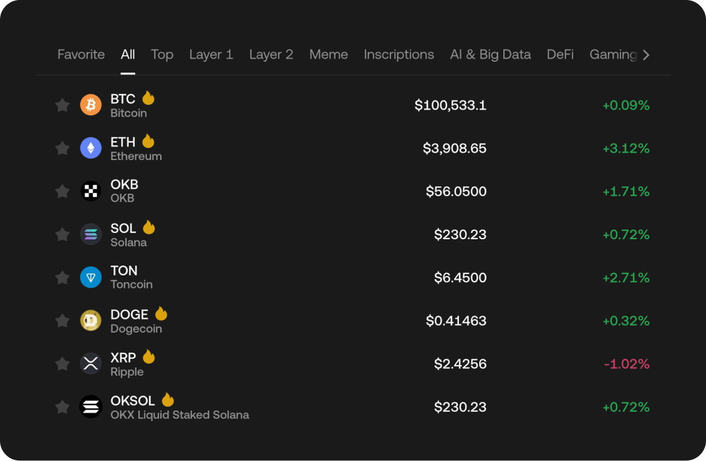Image resolution: width=706 pixels, height=461 pixels.
Task: Click the Toncoin logo icon
Action: coord(91,277)
